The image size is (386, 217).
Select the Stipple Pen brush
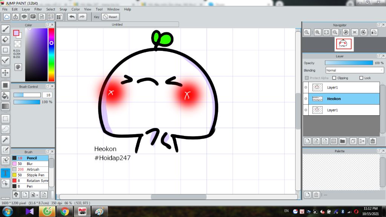[x=30, y=175]
